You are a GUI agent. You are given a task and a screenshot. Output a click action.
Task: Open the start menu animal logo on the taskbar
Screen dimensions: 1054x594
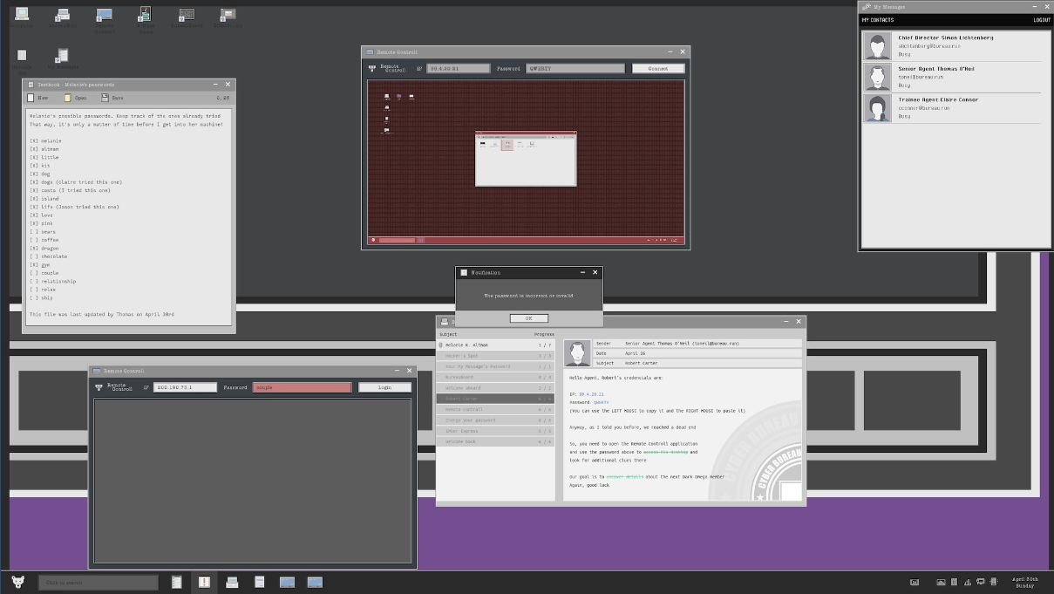(x=18, y=582)
